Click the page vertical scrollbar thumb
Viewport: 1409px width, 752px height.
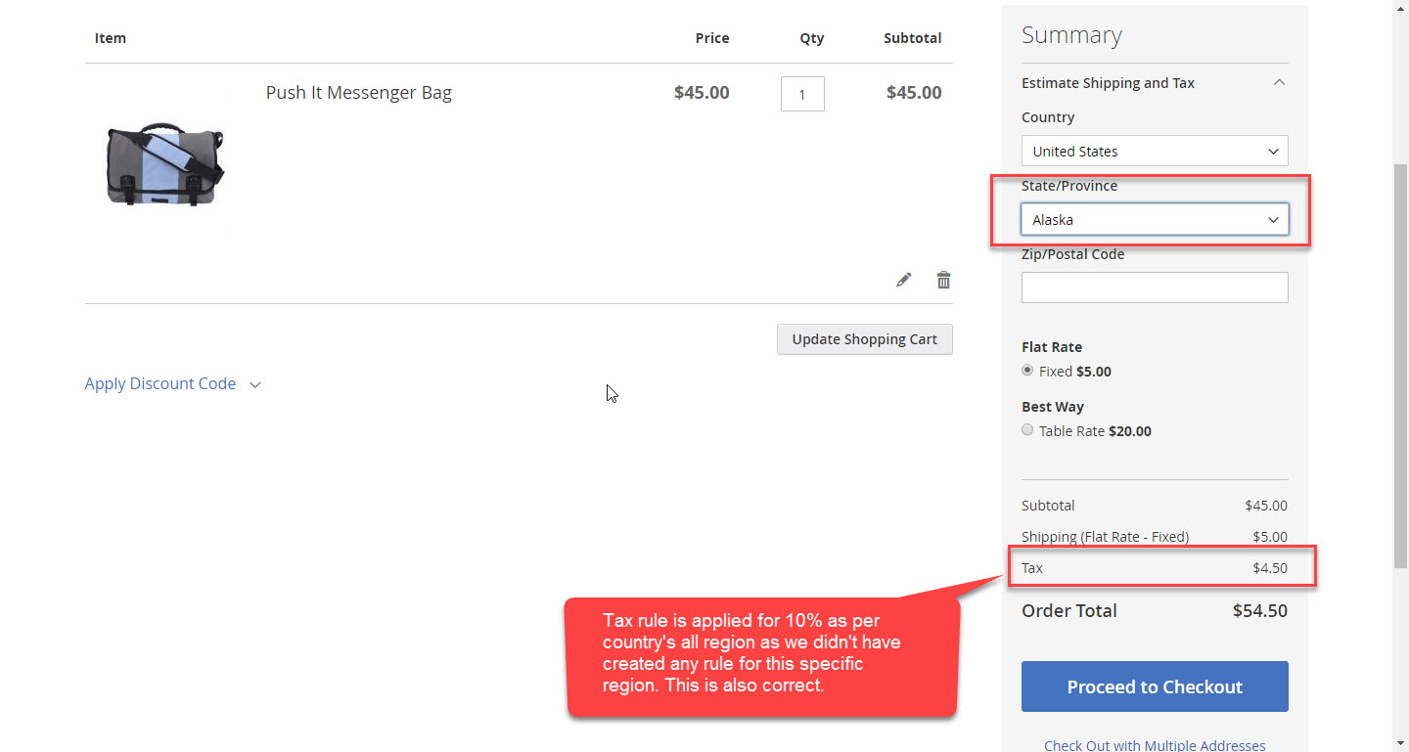[x=1400, y=367]
